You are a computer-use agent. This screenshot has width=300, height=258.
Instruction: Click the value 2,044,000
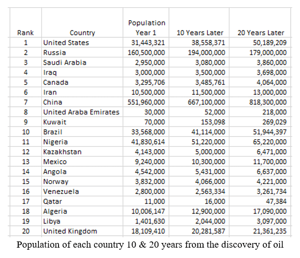pyautogui.click(x=210, y=221)
